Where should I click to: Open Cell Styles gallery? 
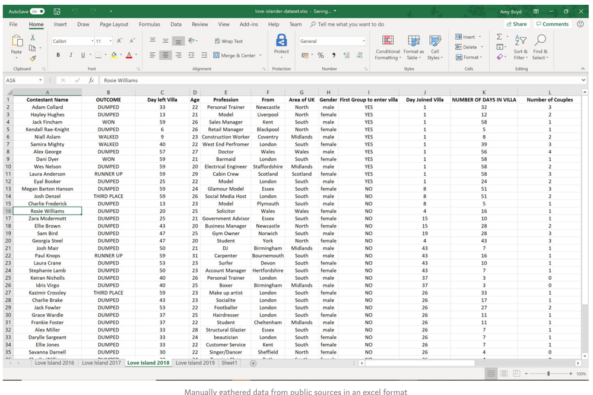tap(435, 48)
